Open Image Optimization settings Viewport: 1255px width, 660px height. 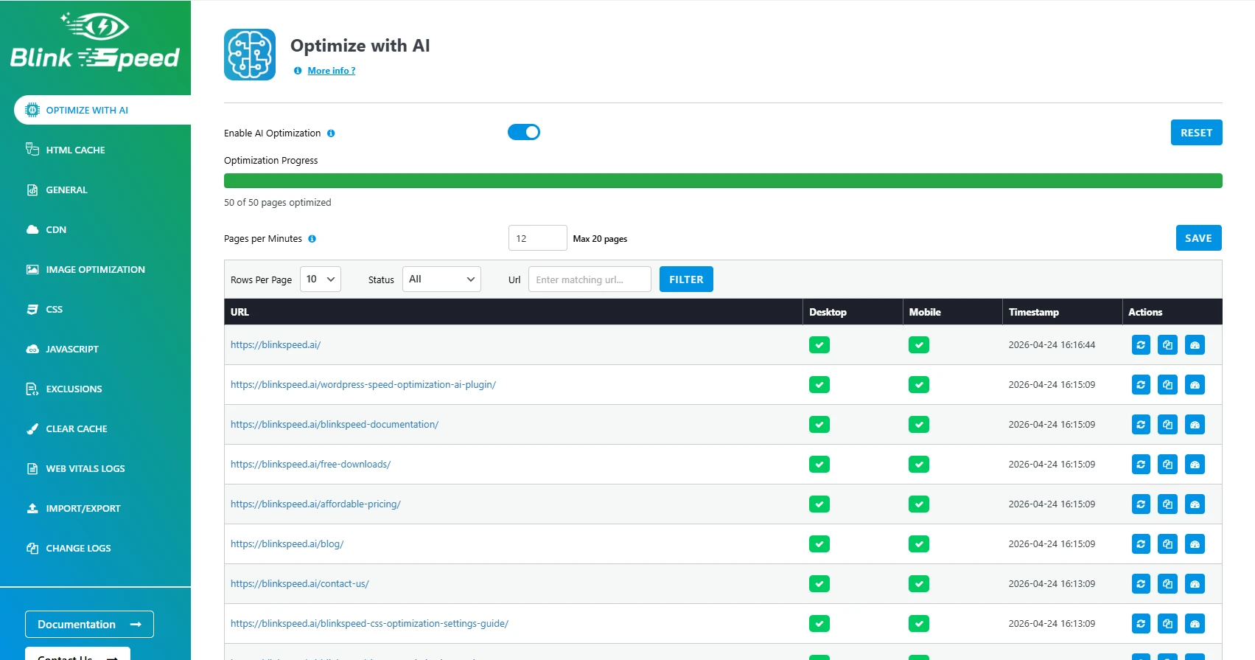click(x=95, y=269)
